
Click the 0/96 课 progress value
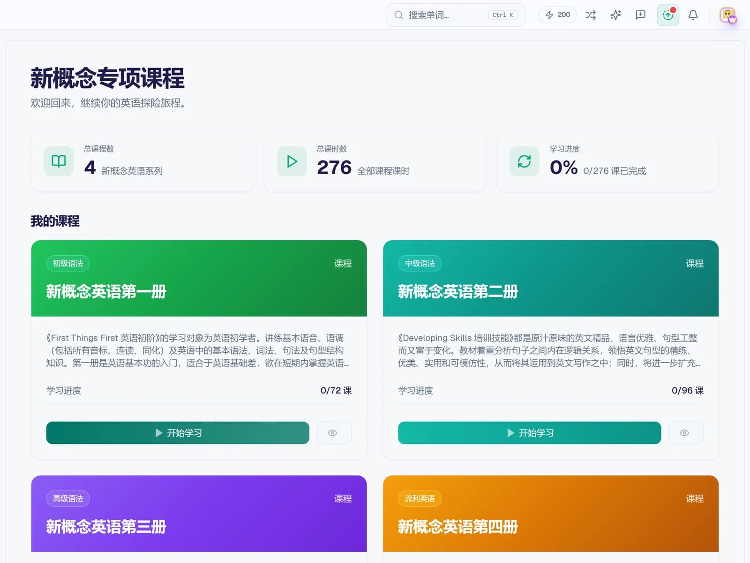tap(688, 390)
